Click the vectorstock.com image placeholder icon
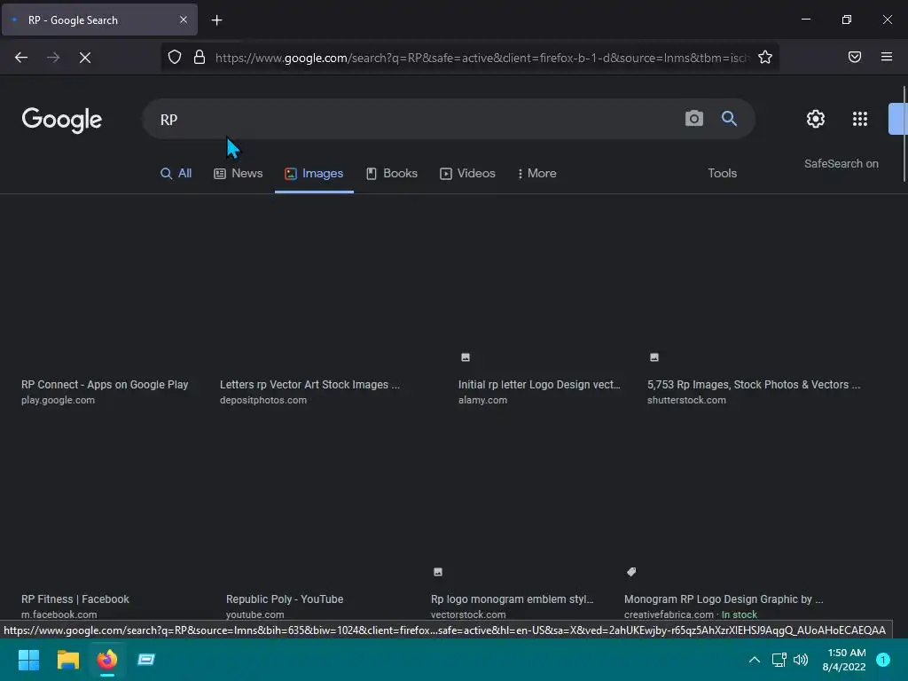Viewport: 908px width, 681px height. pyautogui.click(x=438, y=572)
